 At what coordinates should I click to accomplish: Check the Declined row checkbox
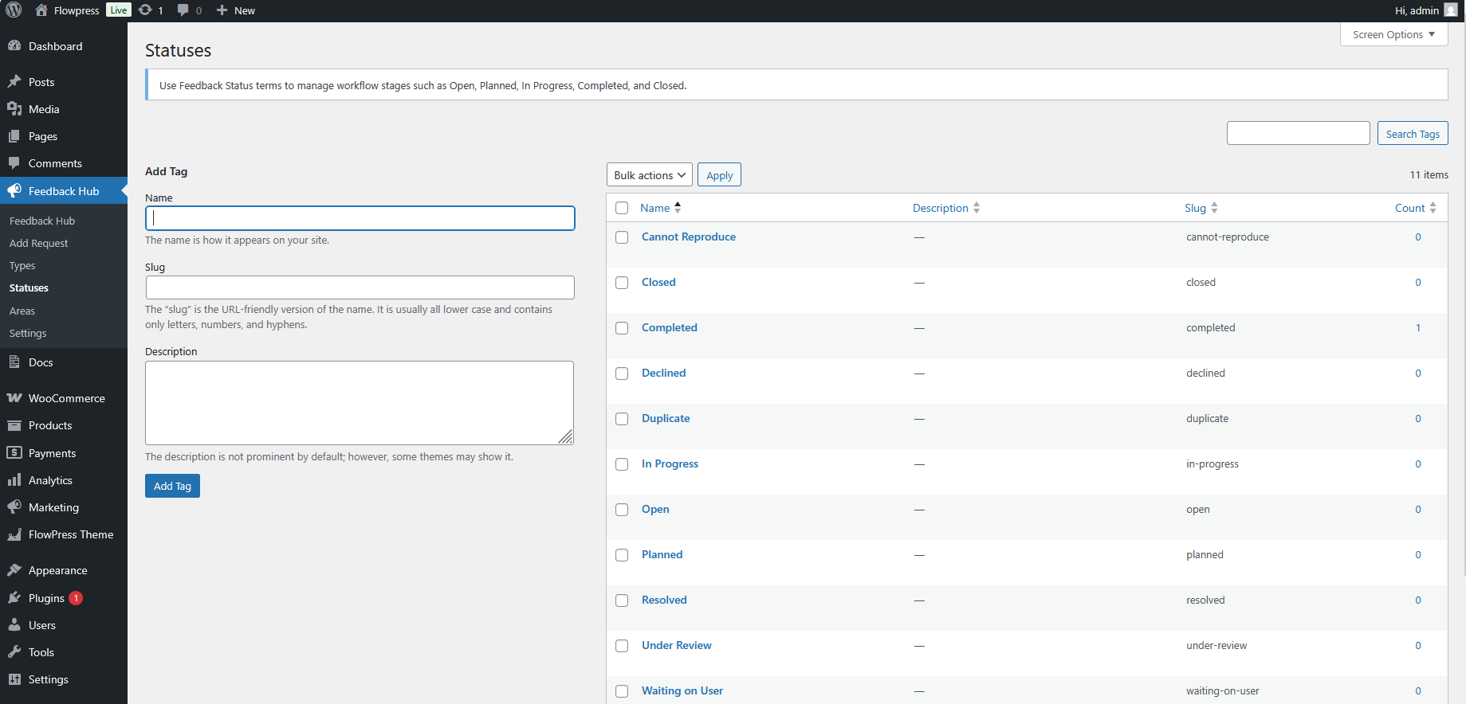coord(622,374)
